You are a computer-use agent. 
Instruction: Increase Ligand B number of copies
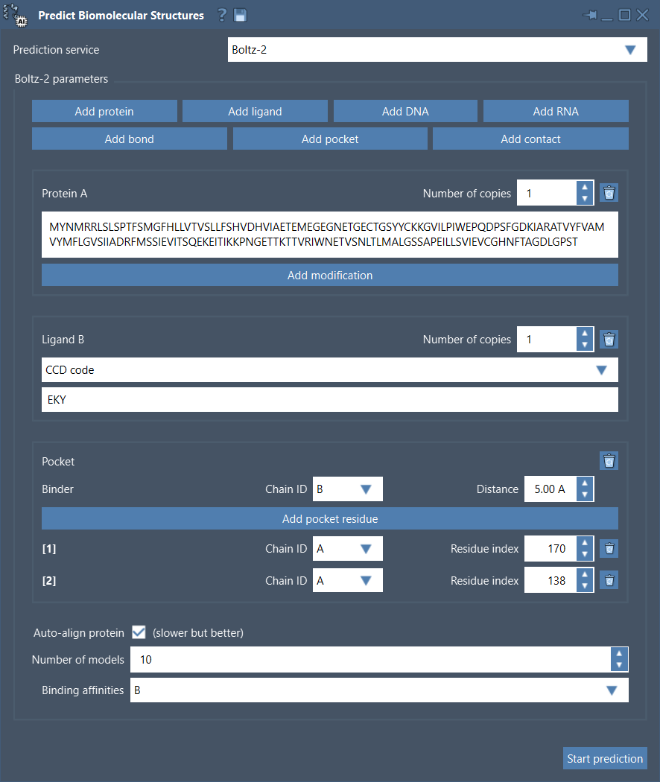tap(585, 334)
